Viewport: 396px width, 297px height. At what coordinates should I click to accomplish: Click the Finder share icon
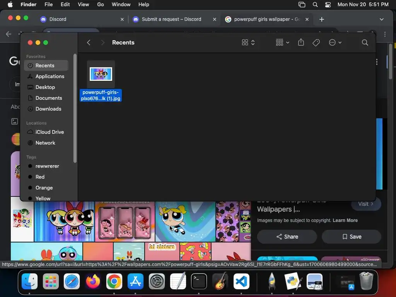pyautogui.click(x=301, y=42)
